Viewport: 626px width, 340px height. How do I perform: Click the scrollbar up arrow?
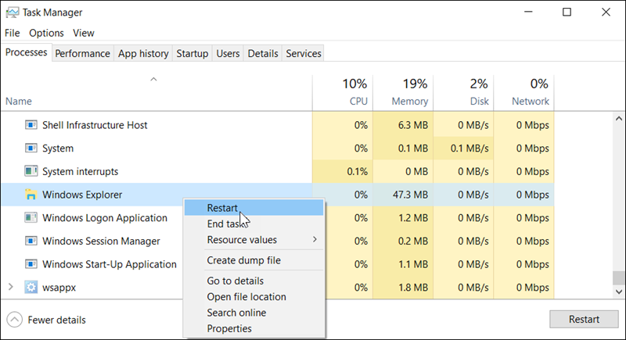[x=619, y=118]
